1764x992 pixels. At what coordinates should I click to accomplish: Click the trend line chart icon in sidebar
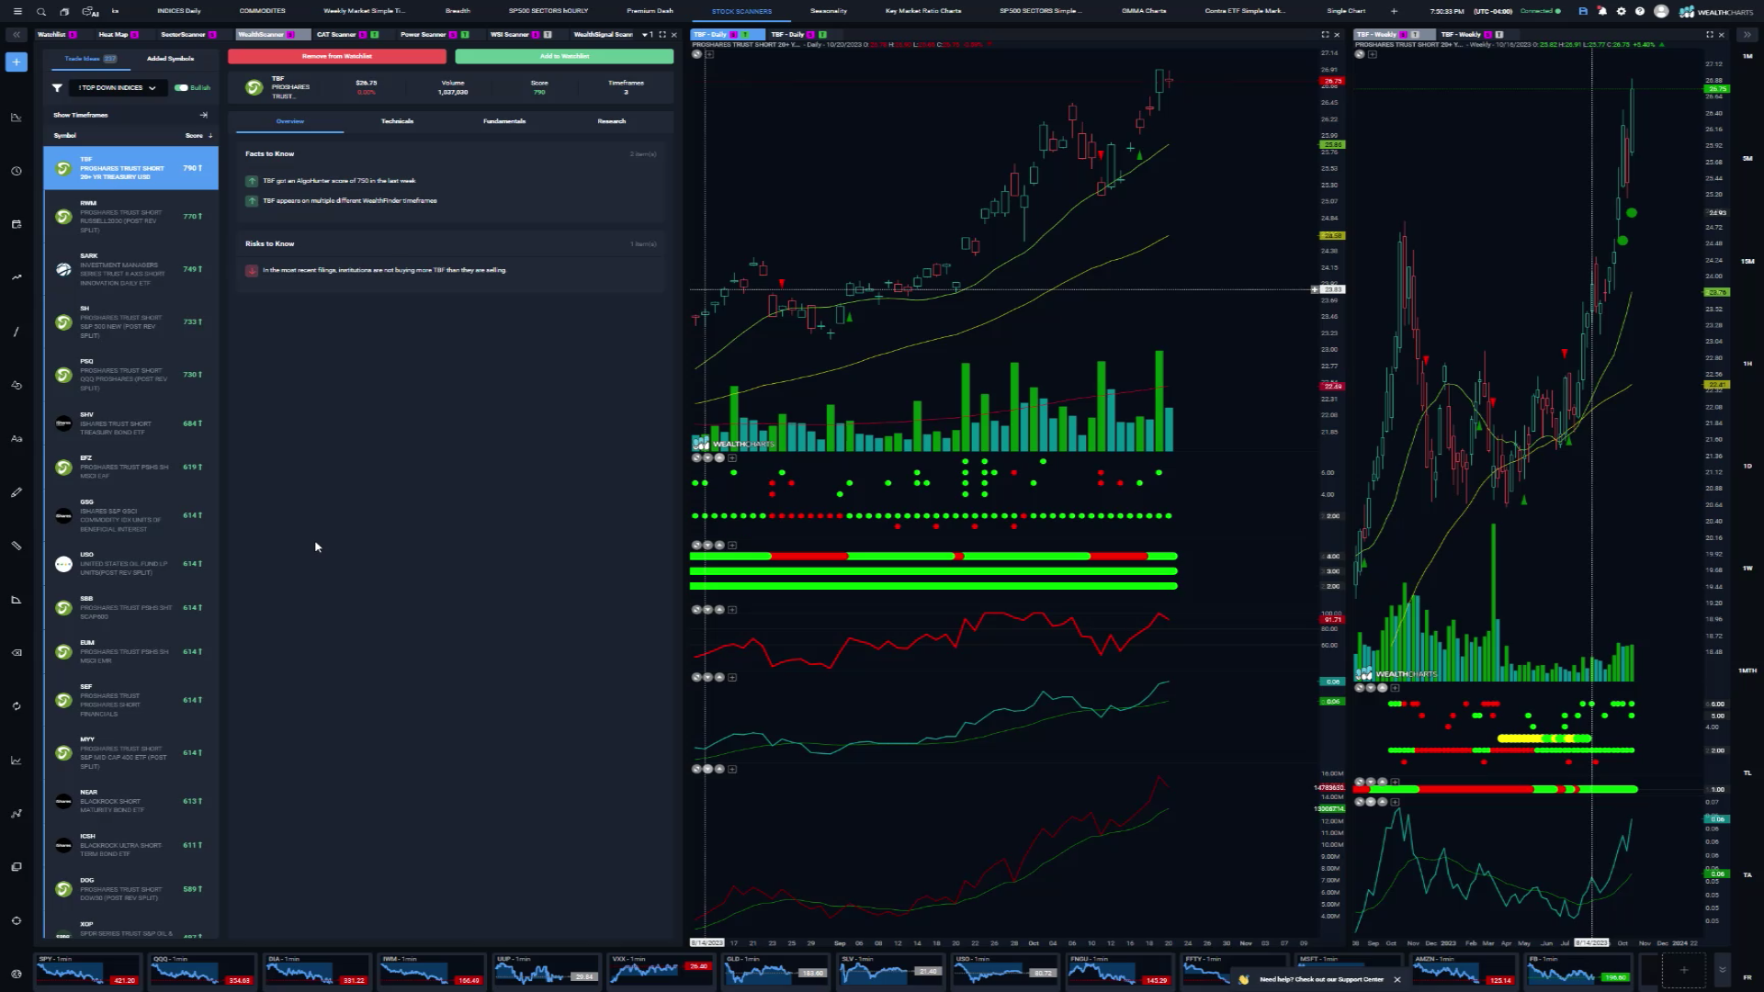[x=17, y=277]
